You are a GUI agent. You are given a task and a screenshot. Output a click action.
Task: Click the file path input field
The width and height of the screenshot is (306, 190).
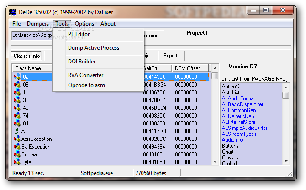tap(32, 35)
